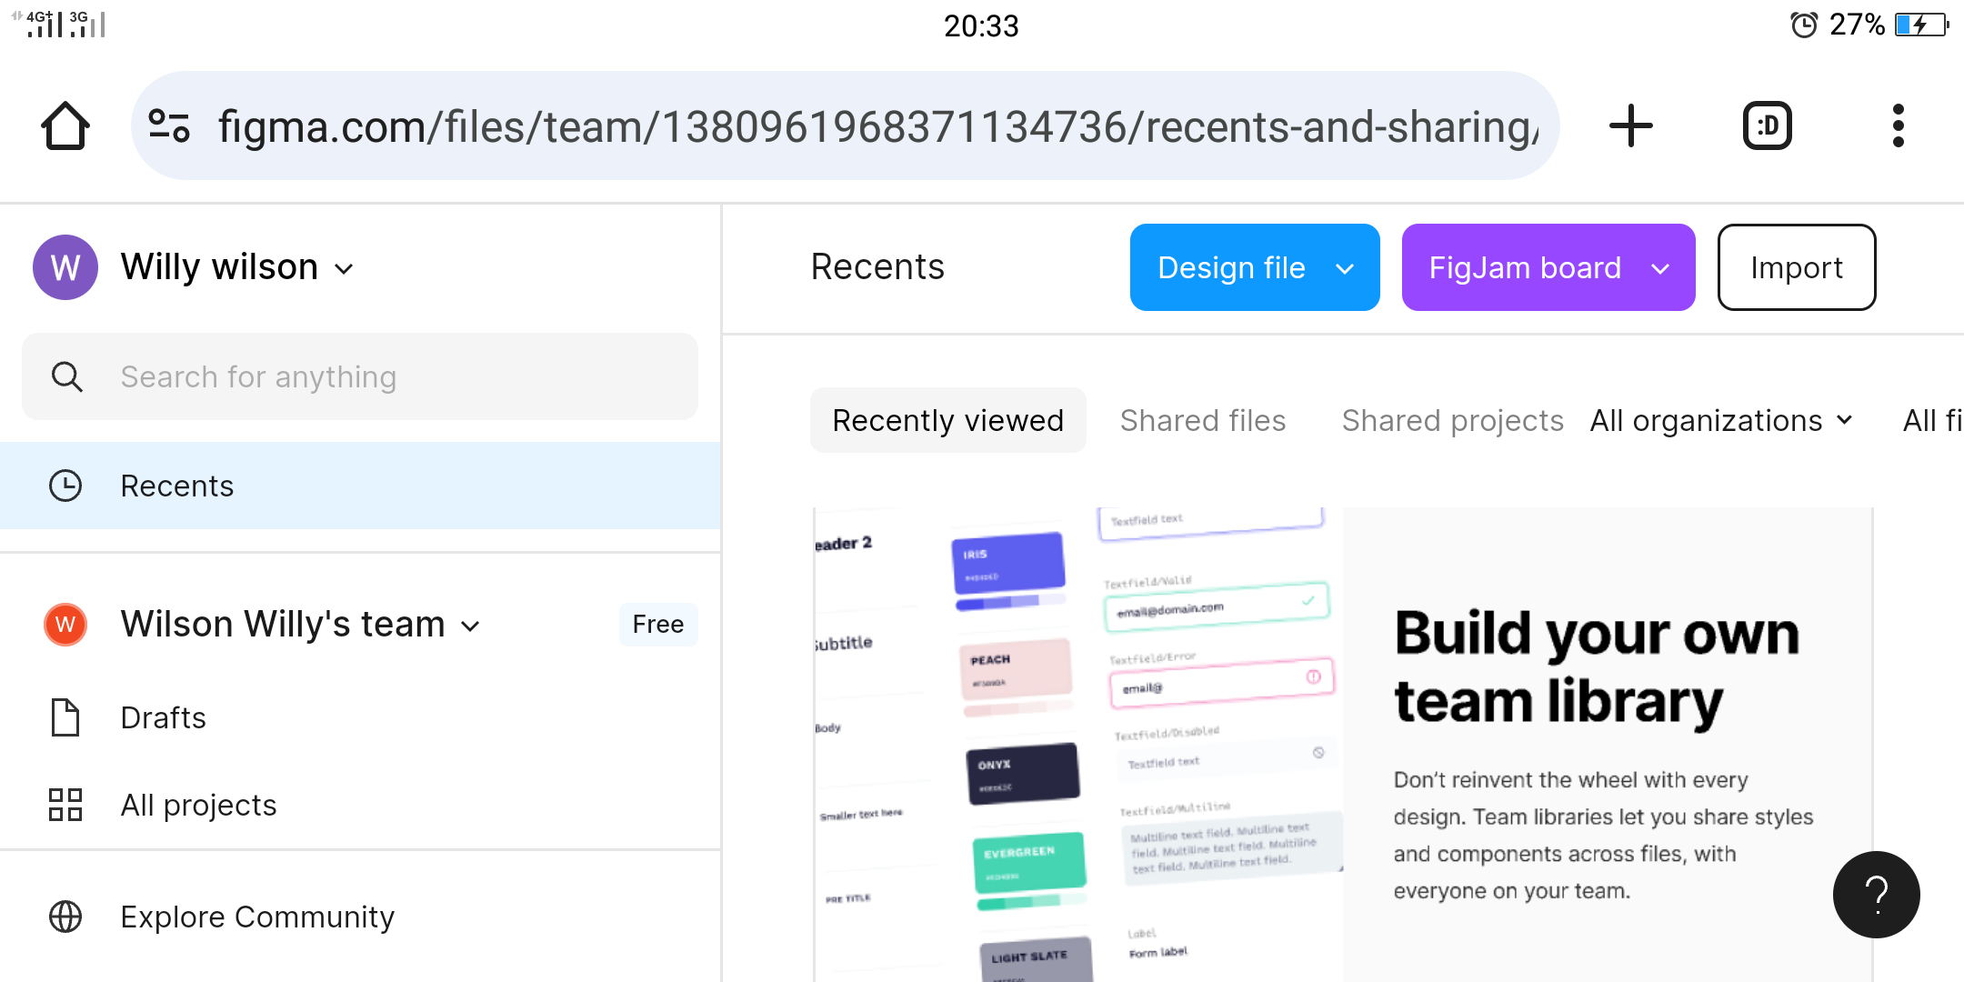1964x982 pixels.
Task: Tap the browser home icon
Action: point(65,125)
